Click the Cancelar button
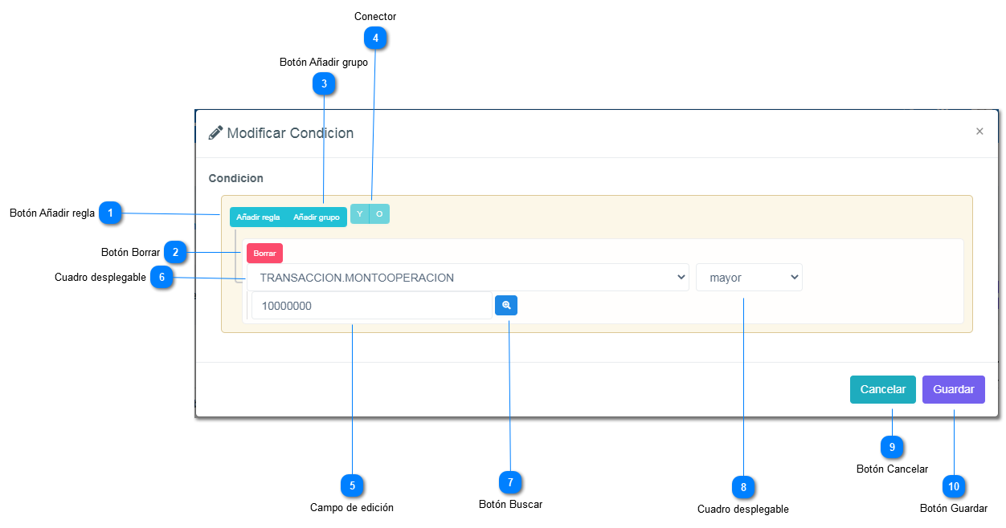 pyautogui.click(x=883, y=389)
